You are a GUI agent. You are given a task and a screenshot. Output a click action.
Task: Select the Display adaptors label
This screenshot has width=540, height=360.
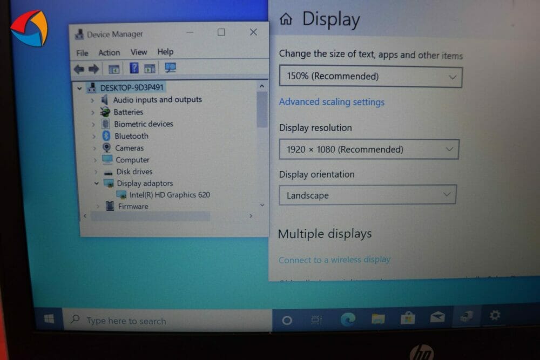pyautogui.click(x=145, y=184)
